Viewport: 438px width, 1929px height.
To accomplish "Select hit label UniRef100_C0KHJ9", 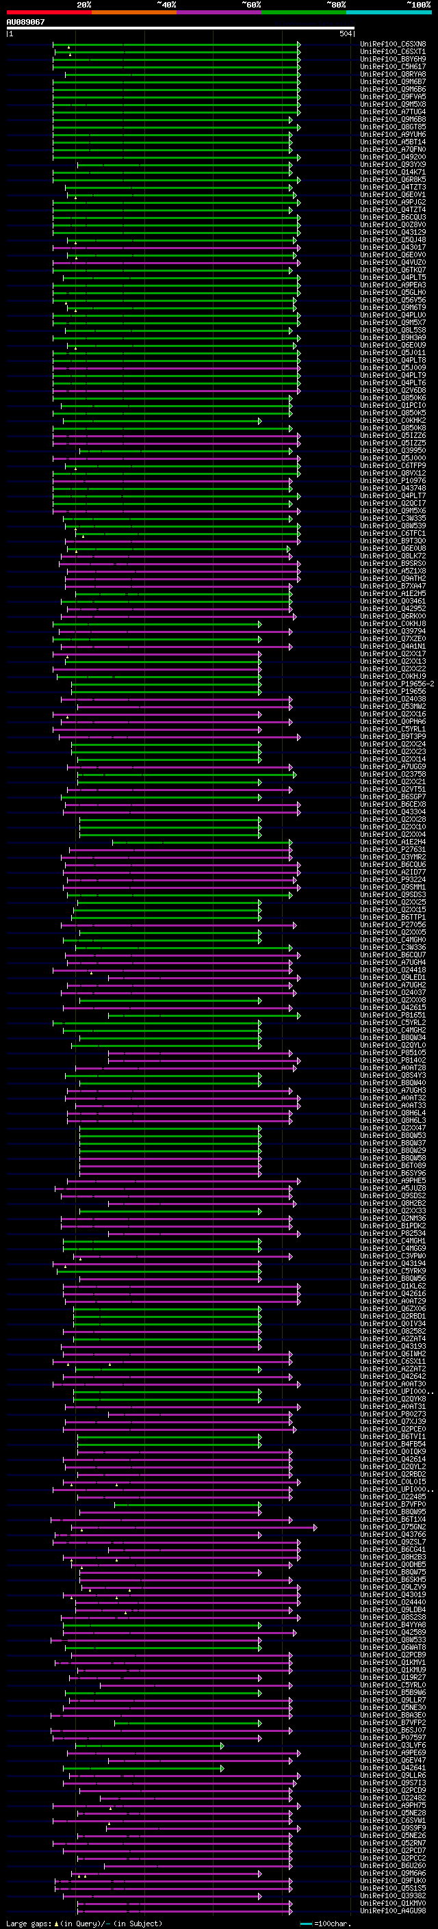I will tap(393, 676).
